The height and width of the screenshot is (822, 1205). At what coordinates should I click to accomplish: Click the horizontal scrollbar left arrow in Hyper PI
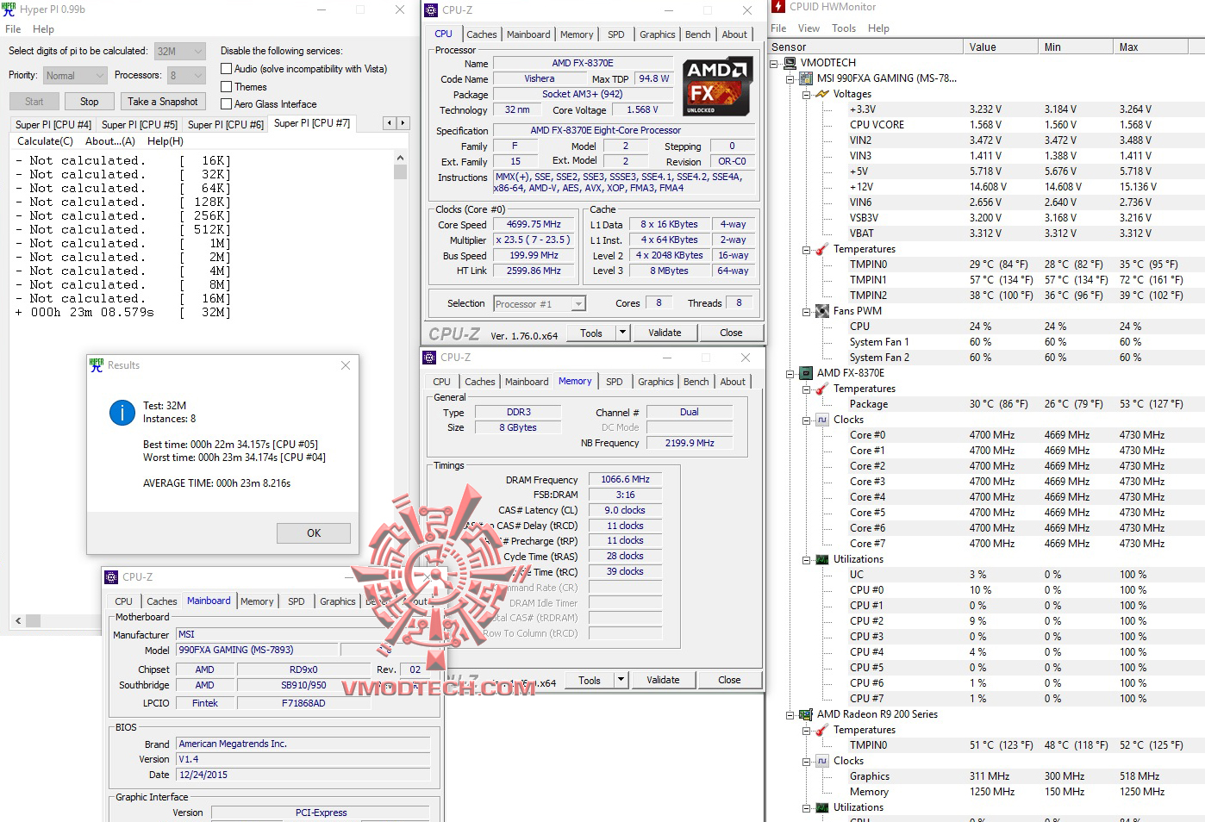(18, 620)
